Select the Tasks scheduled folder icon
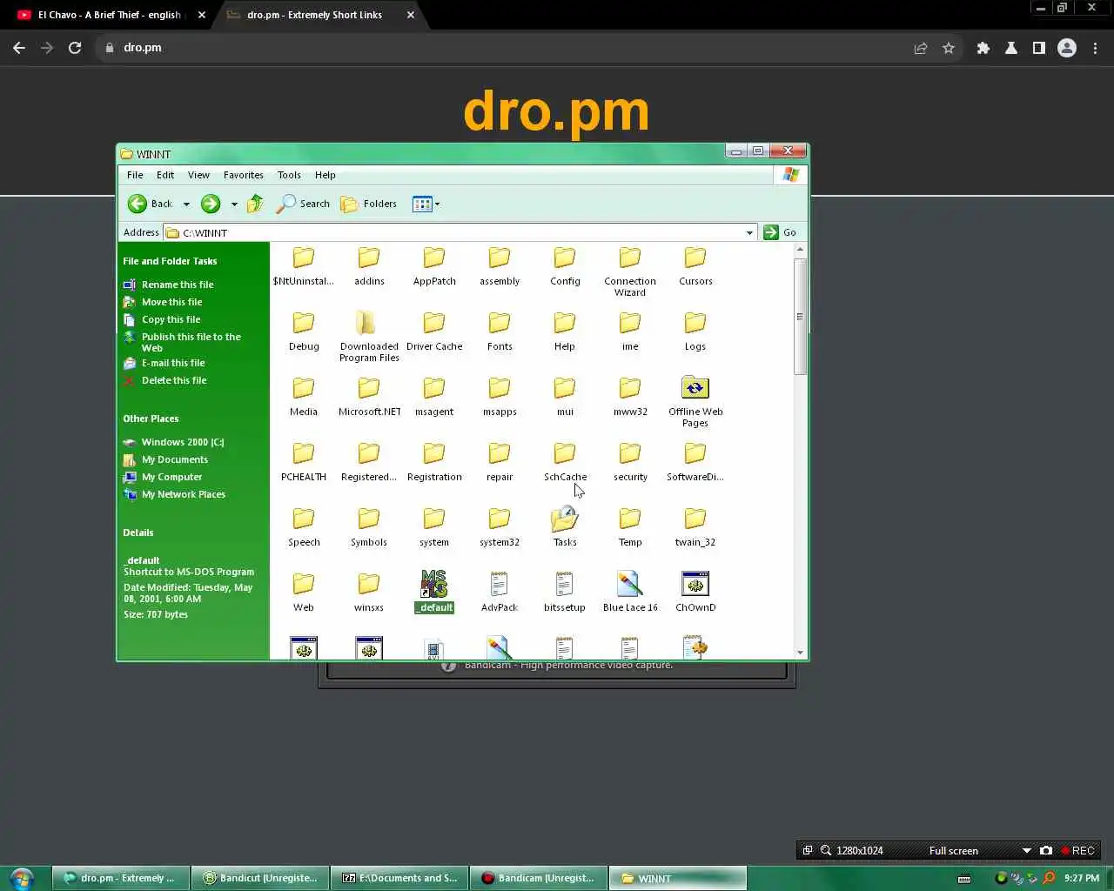Image resolution: width=1114 pixels, height=891 pixels. tap(565, 527)
